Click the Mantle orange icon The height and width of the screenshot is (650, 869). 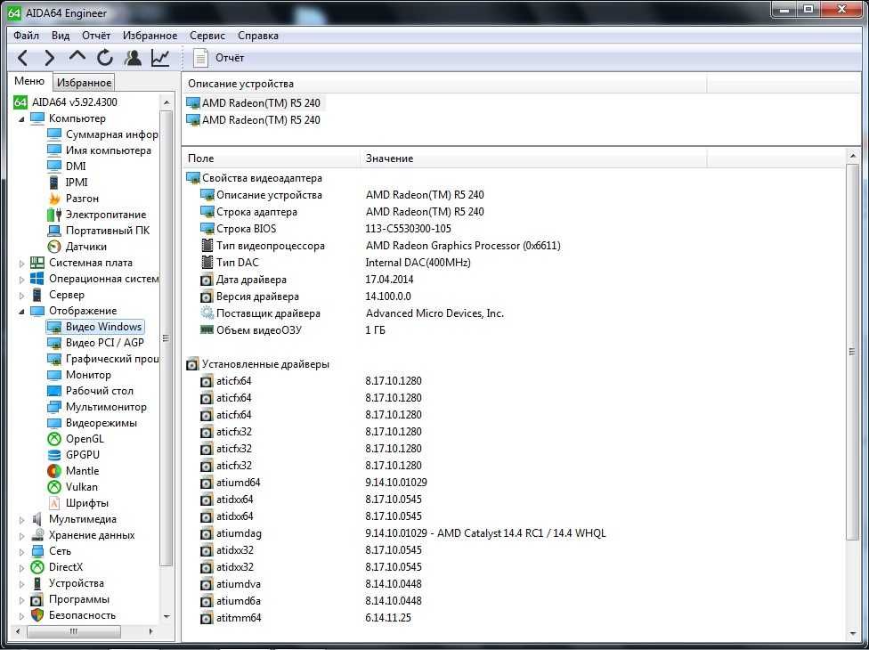(53, 472)
